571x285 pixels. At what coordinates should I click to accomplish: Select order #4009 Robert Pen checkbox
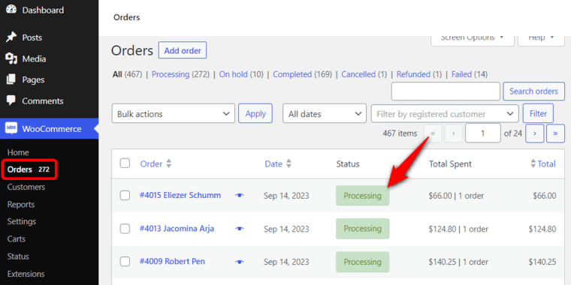[x=125, y=261]
